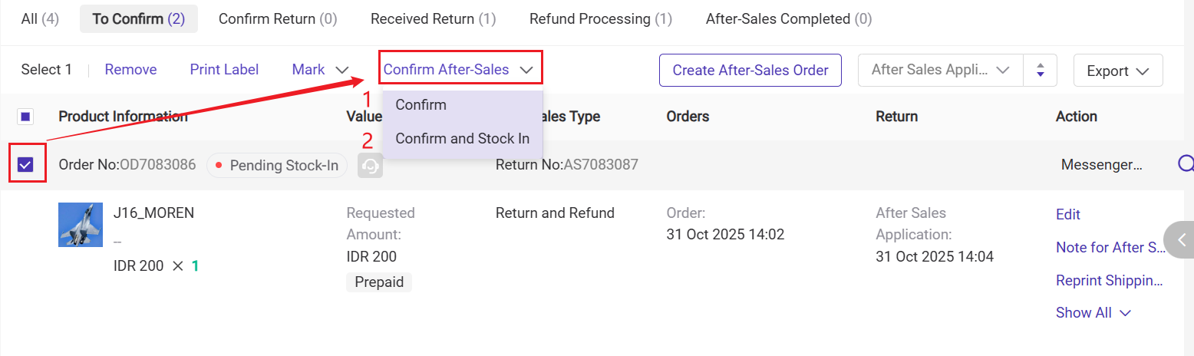The height and width of the screenshot is (356, 1194).
Task: Expand the Export dropdown
Action: [1117, 71]
